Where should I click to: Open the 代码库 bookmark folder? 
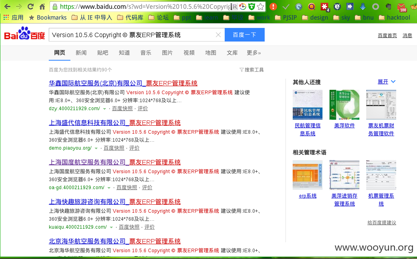[130, 18]
